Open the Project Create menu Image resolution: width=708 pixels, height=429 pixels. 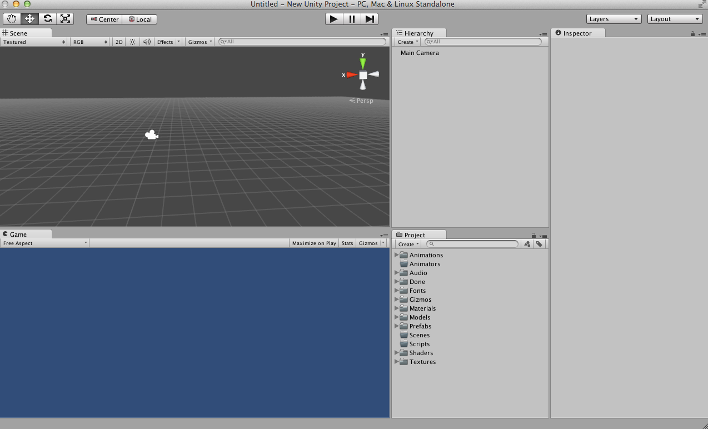407,244
